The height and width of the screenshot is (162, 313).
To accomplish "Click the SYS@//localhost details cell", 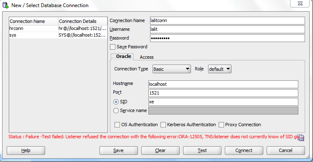I will [x=82, y=35].
